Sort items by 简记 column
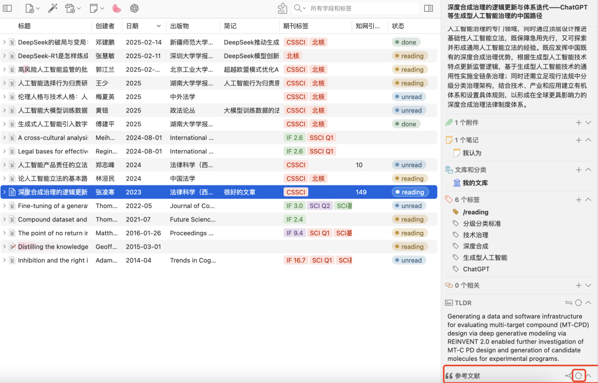 pos(230,26)
